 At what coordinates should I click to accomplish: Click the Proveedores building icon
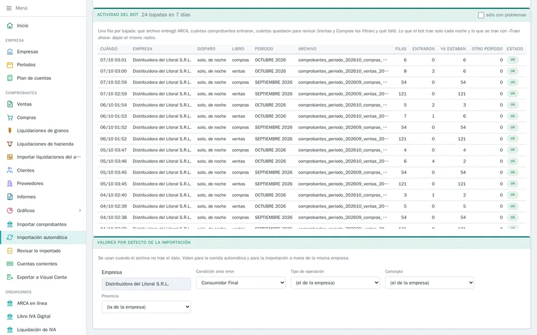coord(10,183)
